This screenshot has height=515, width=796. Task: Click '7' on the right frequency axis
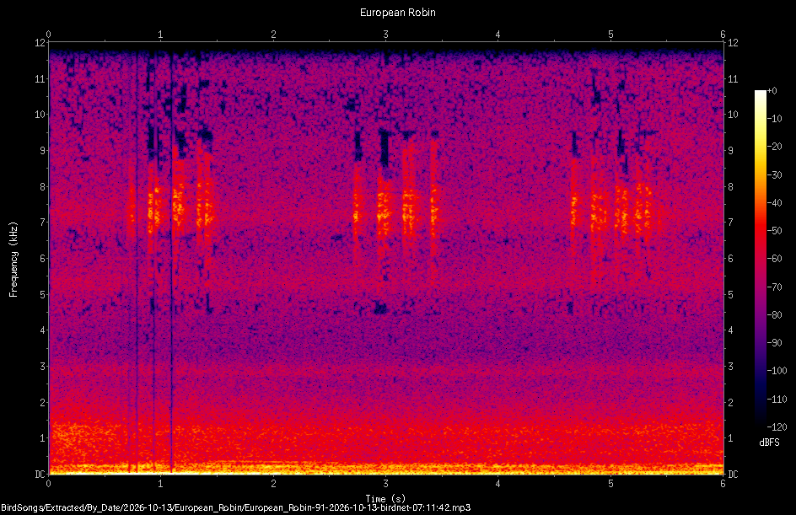click(730, 223)
